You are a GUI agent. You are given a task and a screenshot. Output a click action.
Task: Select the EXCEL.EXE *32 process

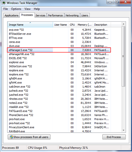(59, 58)
